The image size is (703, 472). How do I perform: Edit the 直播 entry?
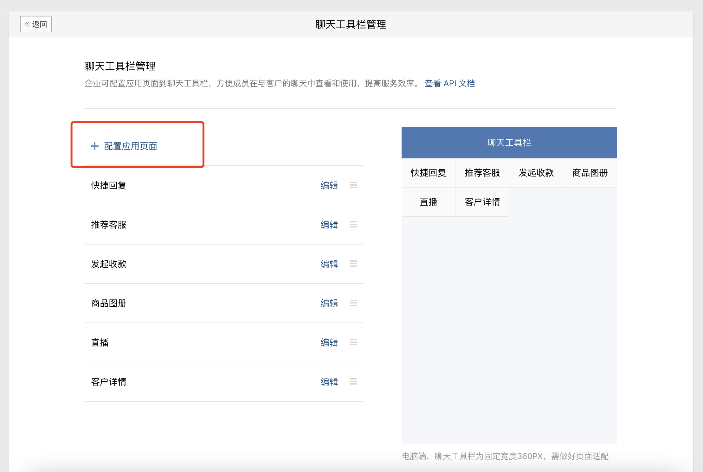329,342
